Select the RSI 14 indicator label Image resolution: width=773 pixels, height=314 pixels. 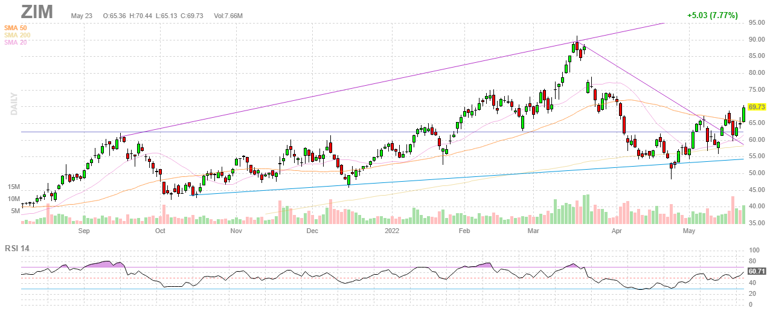[x=18, y=248]
